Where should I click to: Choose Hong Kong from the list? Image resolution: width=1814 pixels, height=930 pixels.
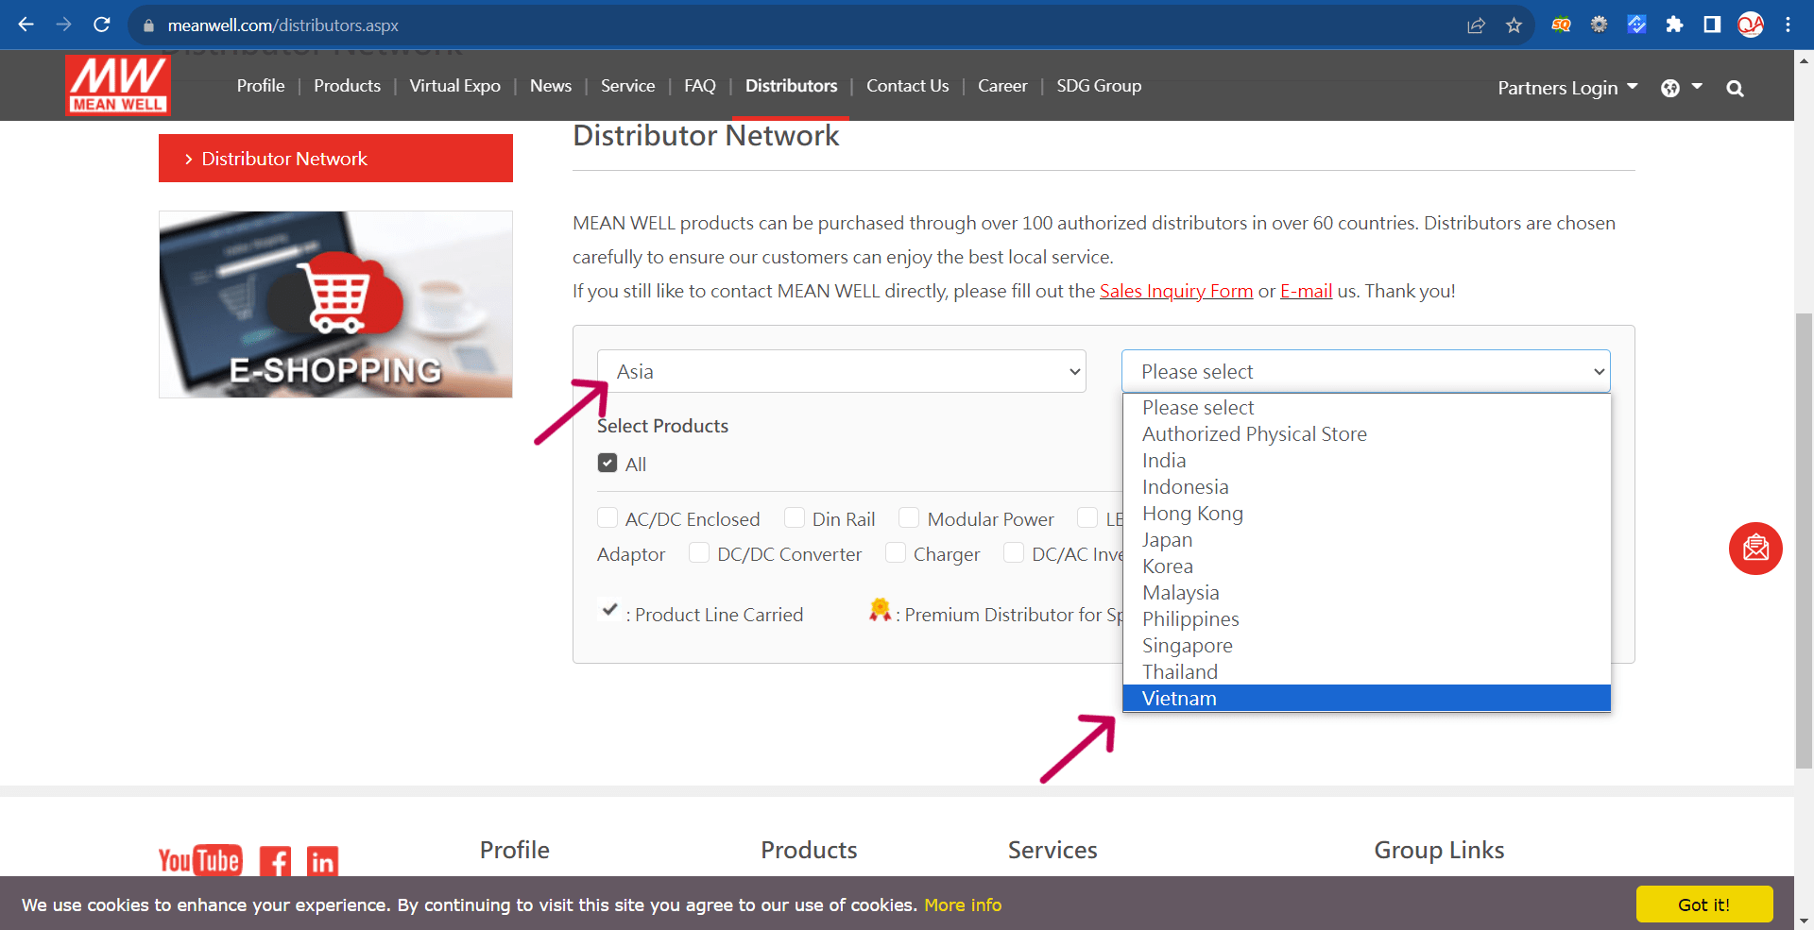(x=1366, y=514)
